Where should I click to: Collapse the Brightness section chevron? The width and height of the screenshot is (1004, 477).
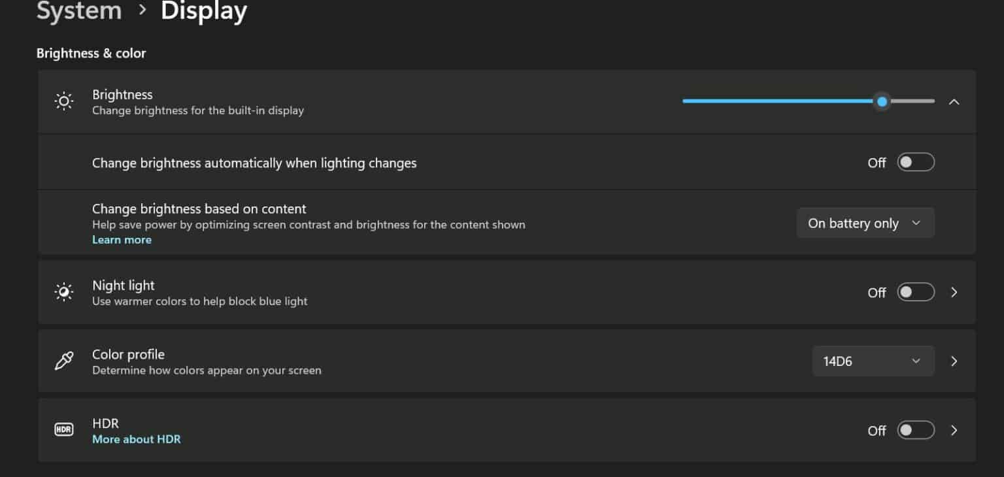pyautogui.click(x=954, y=102)
